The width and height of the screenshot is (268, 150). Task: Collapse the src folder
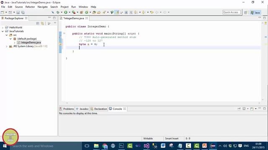[x=7, y=35]
